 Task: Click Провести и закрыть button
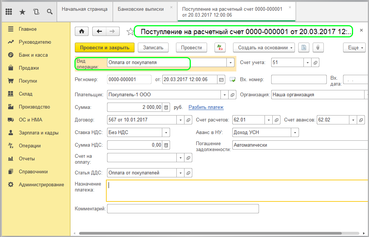pyautogui.click(x=104, y=47)
